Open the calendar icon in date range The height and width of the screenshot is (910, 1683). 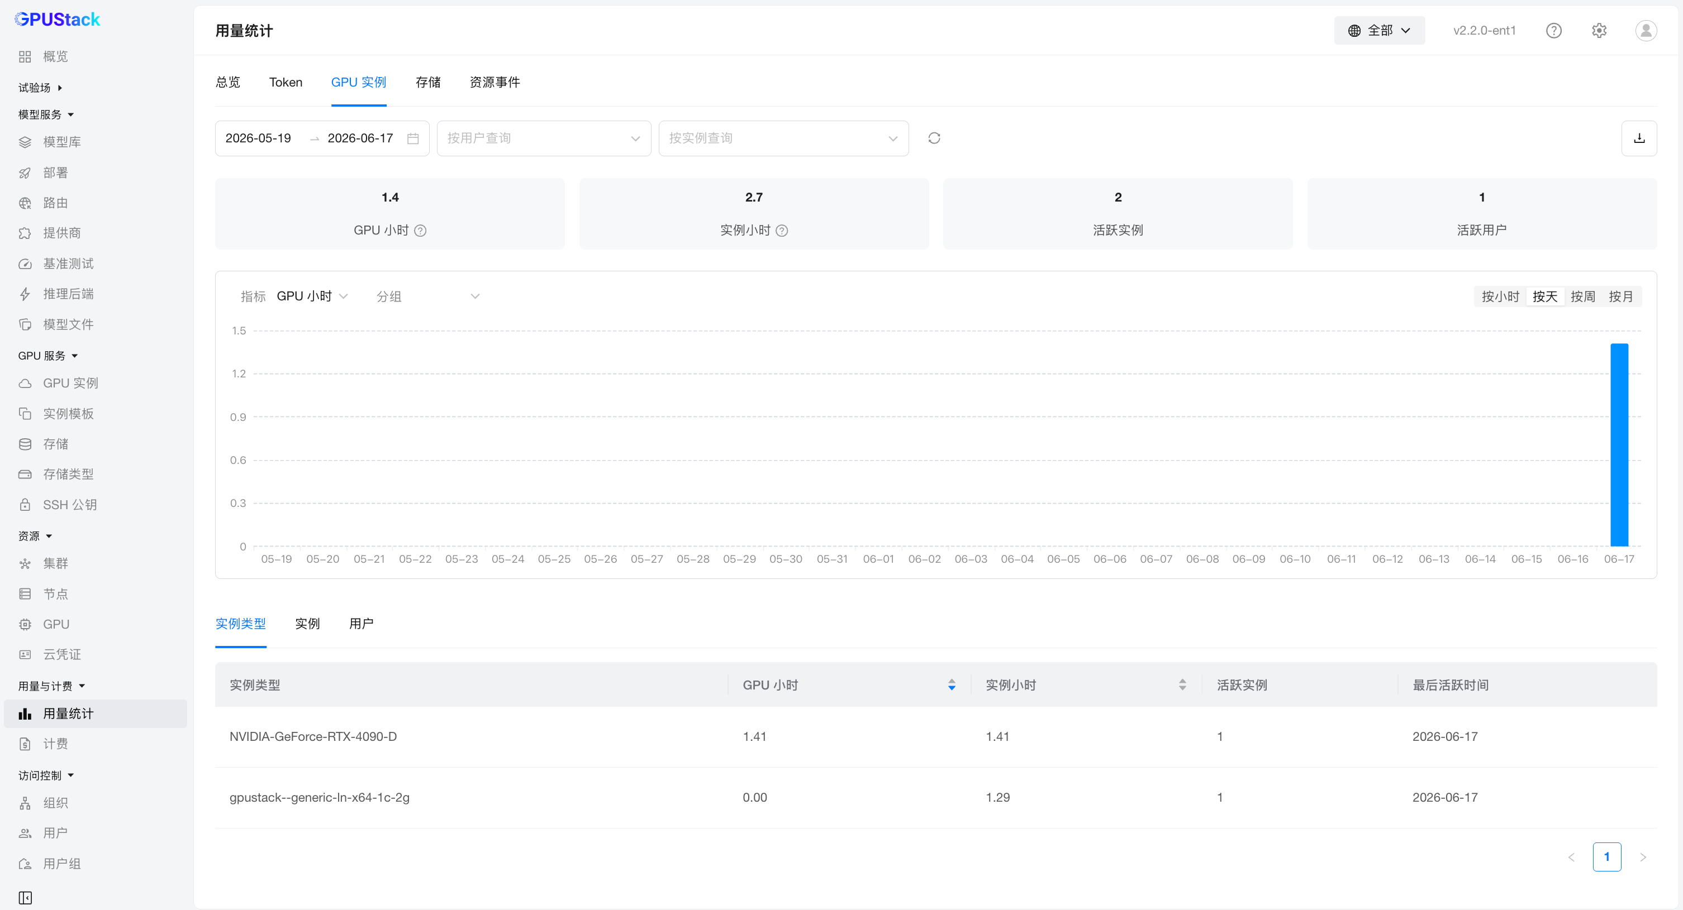coord(413,138)
